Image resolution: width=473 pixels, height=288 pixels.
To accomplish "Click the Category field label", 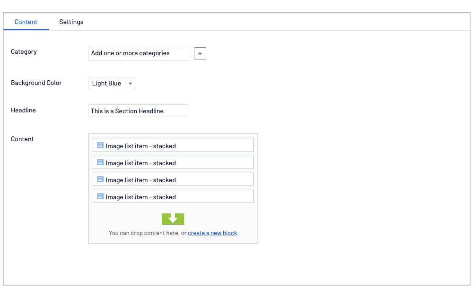I will click(x=24, y=51).
